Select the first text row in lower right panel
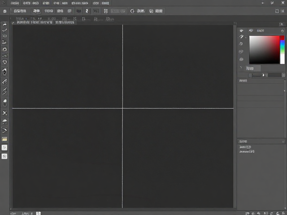The image size is (287, 215). (245, 147)
